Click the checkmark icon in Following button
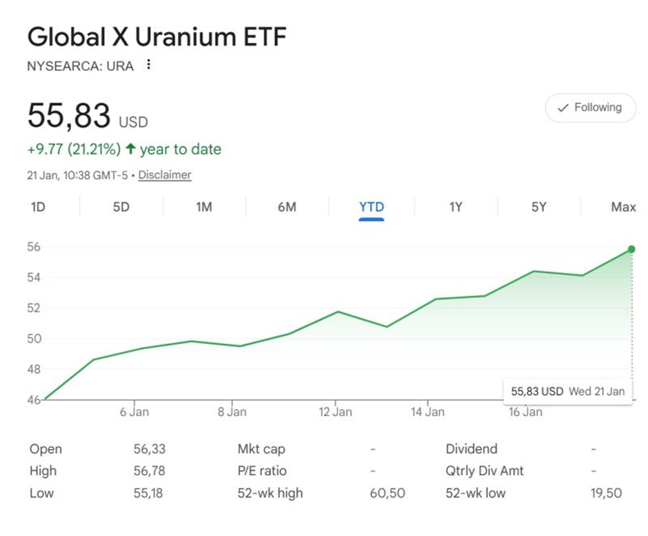This screenshot has width=648, height=536. click(563, 108)
